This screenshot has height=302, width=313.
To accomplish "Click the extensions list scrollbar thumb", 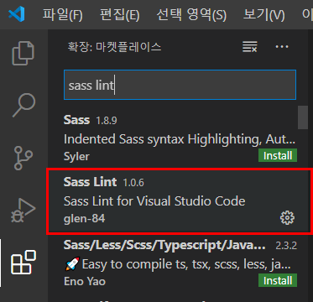I will [302, 117].
